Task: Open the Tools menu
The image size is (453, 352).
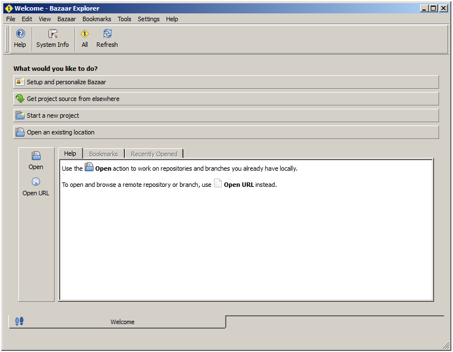Action: [124, 19]
